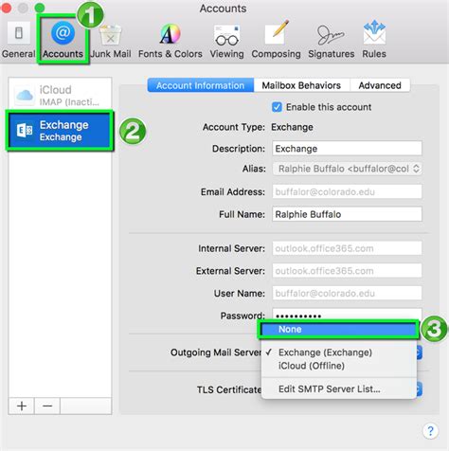Switch to Advanced tab
Image resolution: width=449 pixels, height=451 pixels.
pyautogui.click(x=380, y=85)
